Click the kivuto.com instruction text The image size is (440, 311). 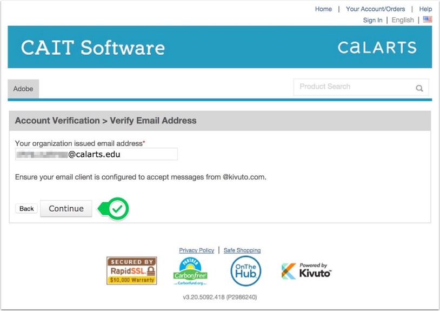coord(141,177)
